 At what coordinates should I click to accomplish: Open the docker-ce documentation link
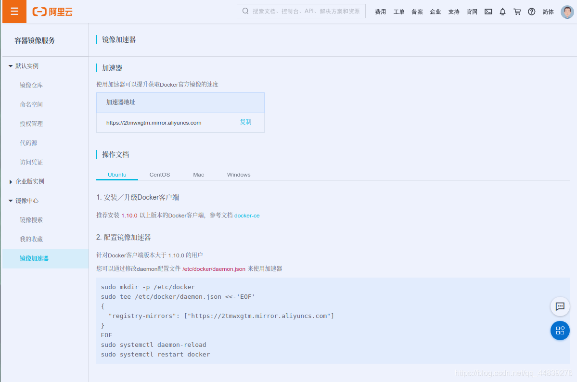pos(247,216)
